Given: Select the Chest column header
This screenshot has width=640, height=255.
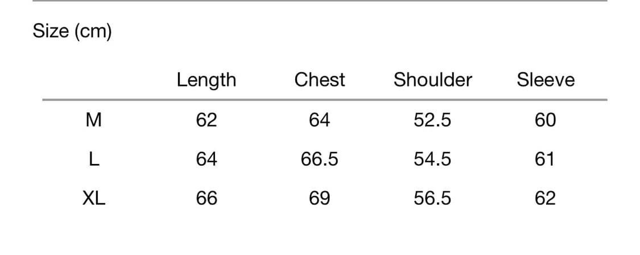Looking at the screenshot, I should pos(319,80).
